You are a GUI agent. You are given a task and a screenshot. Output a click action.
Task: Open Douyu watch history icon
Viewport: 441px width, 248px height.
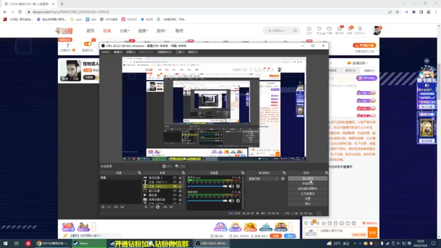309,30
